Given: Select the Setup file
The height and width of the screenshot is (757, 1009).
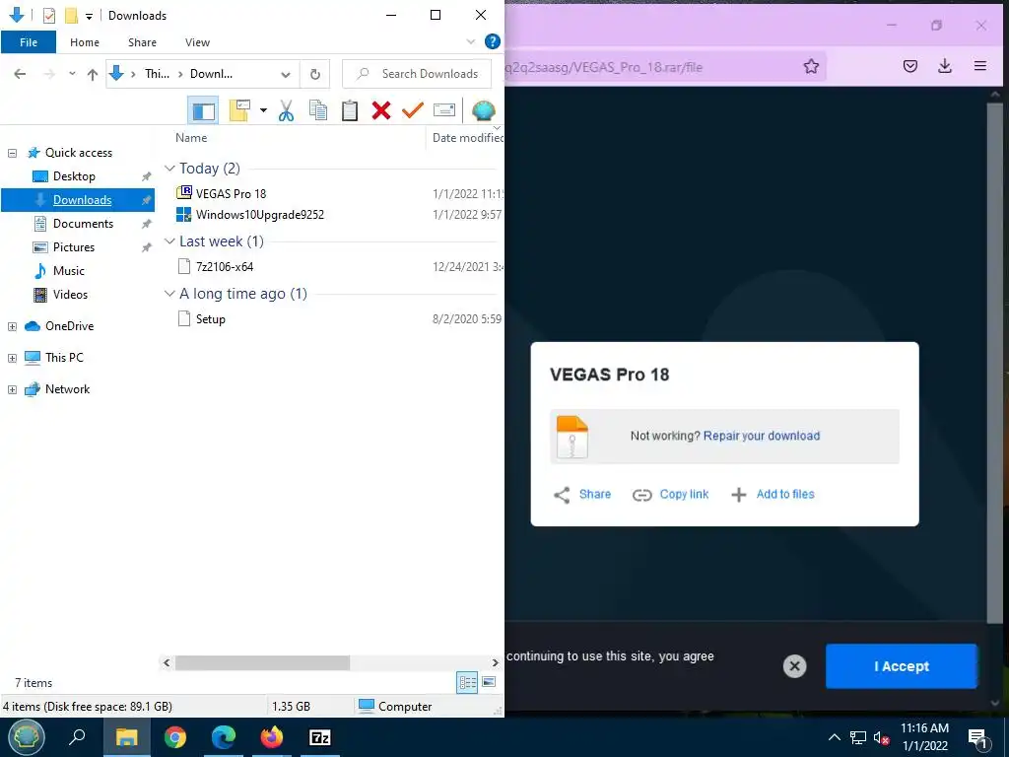Looking at the screenshot, I should (x=210, y=319).
